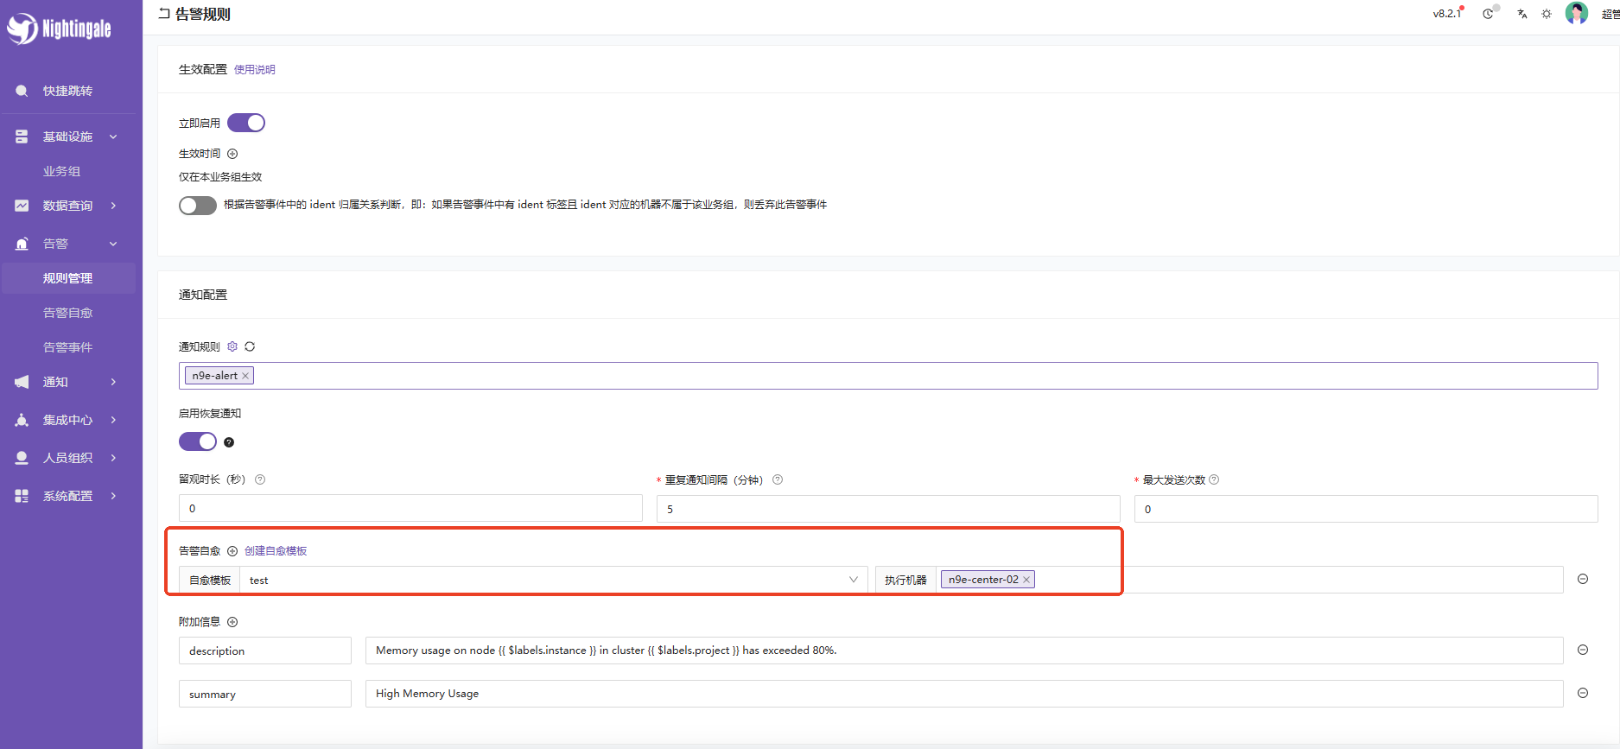Screen dimensions: 1620x749
Task: Collapse the 基础设施 sidebar section
Action: tap(67, 136)
